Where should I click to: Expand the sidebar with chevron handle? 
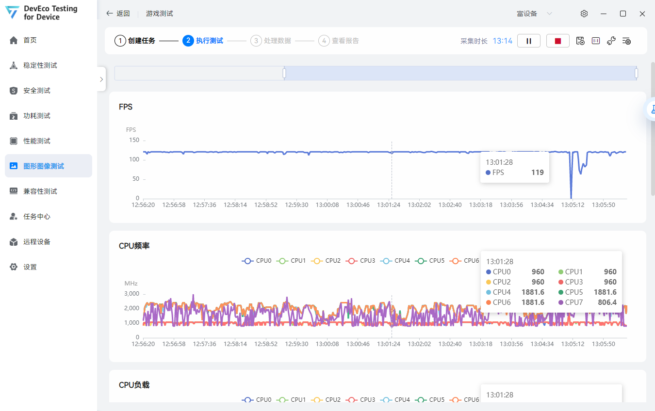101,79
